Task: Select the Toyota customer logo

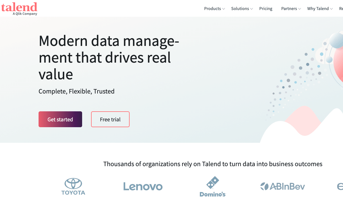Action: 73,186
